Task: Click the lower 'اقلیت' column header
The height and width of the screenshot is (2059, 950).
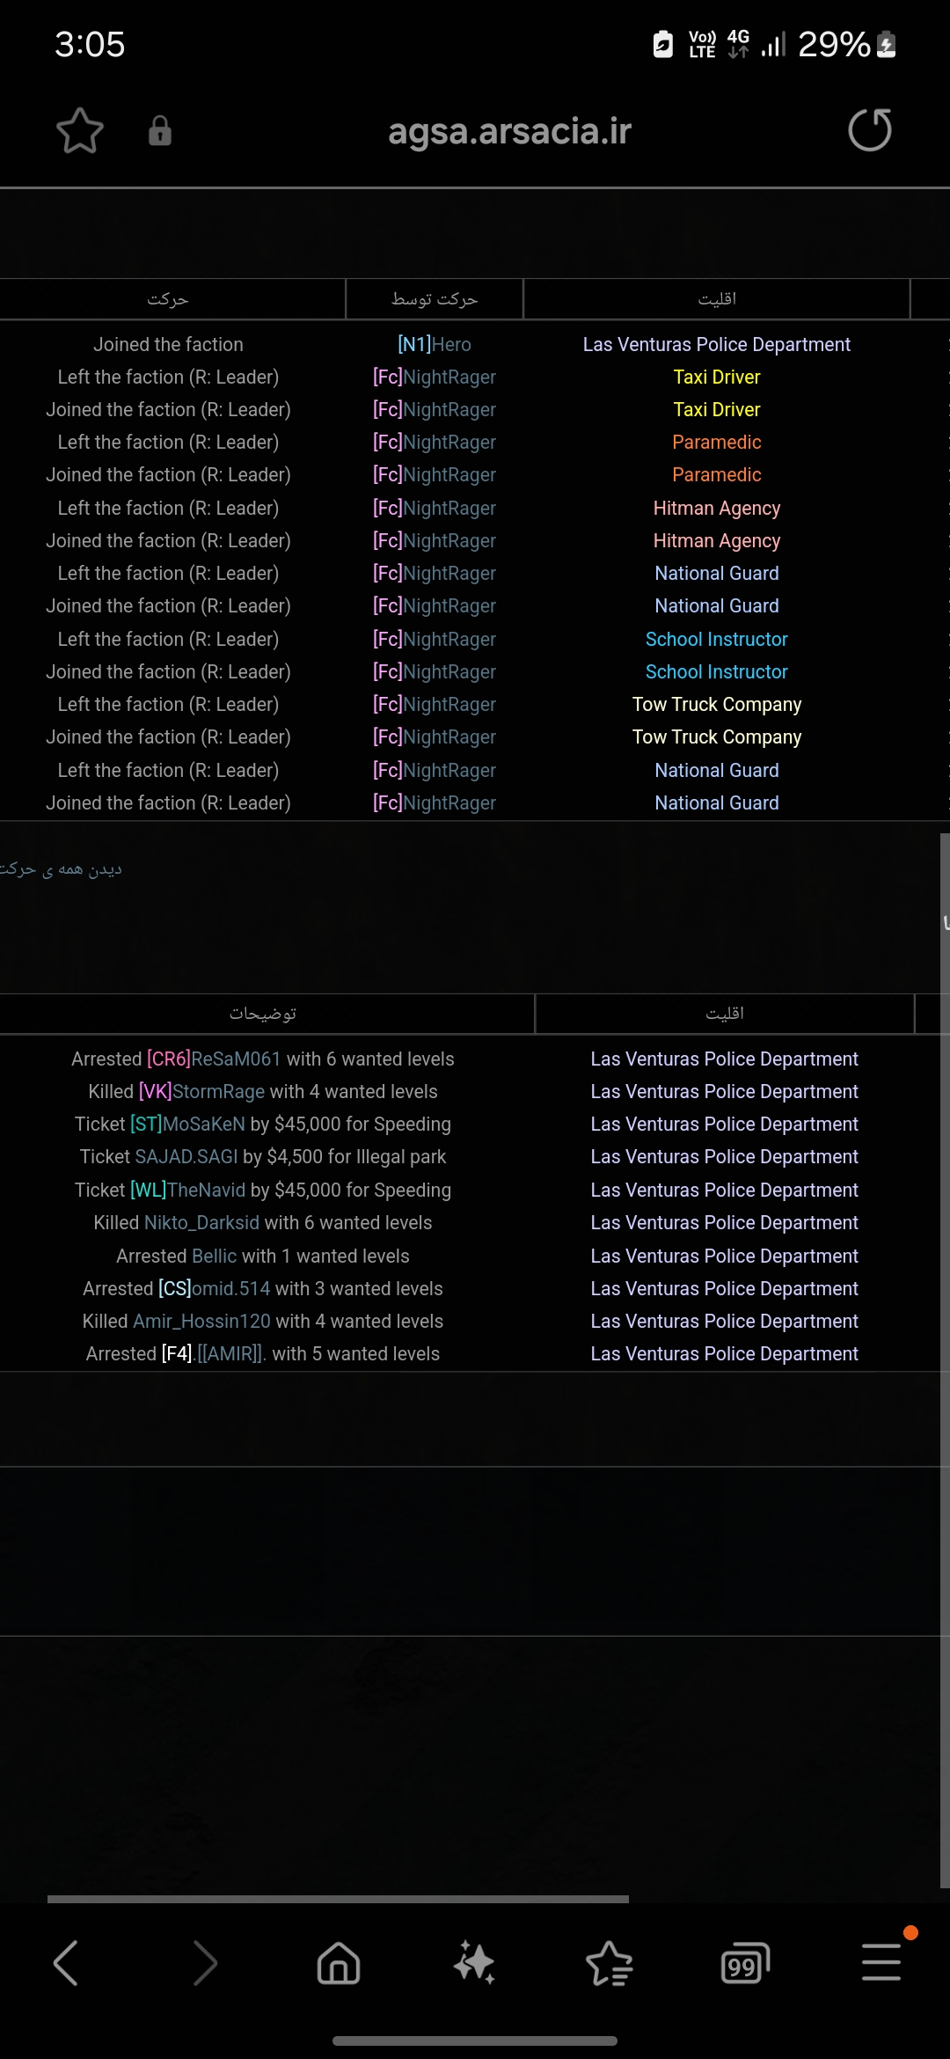Action: [725, 1014]
